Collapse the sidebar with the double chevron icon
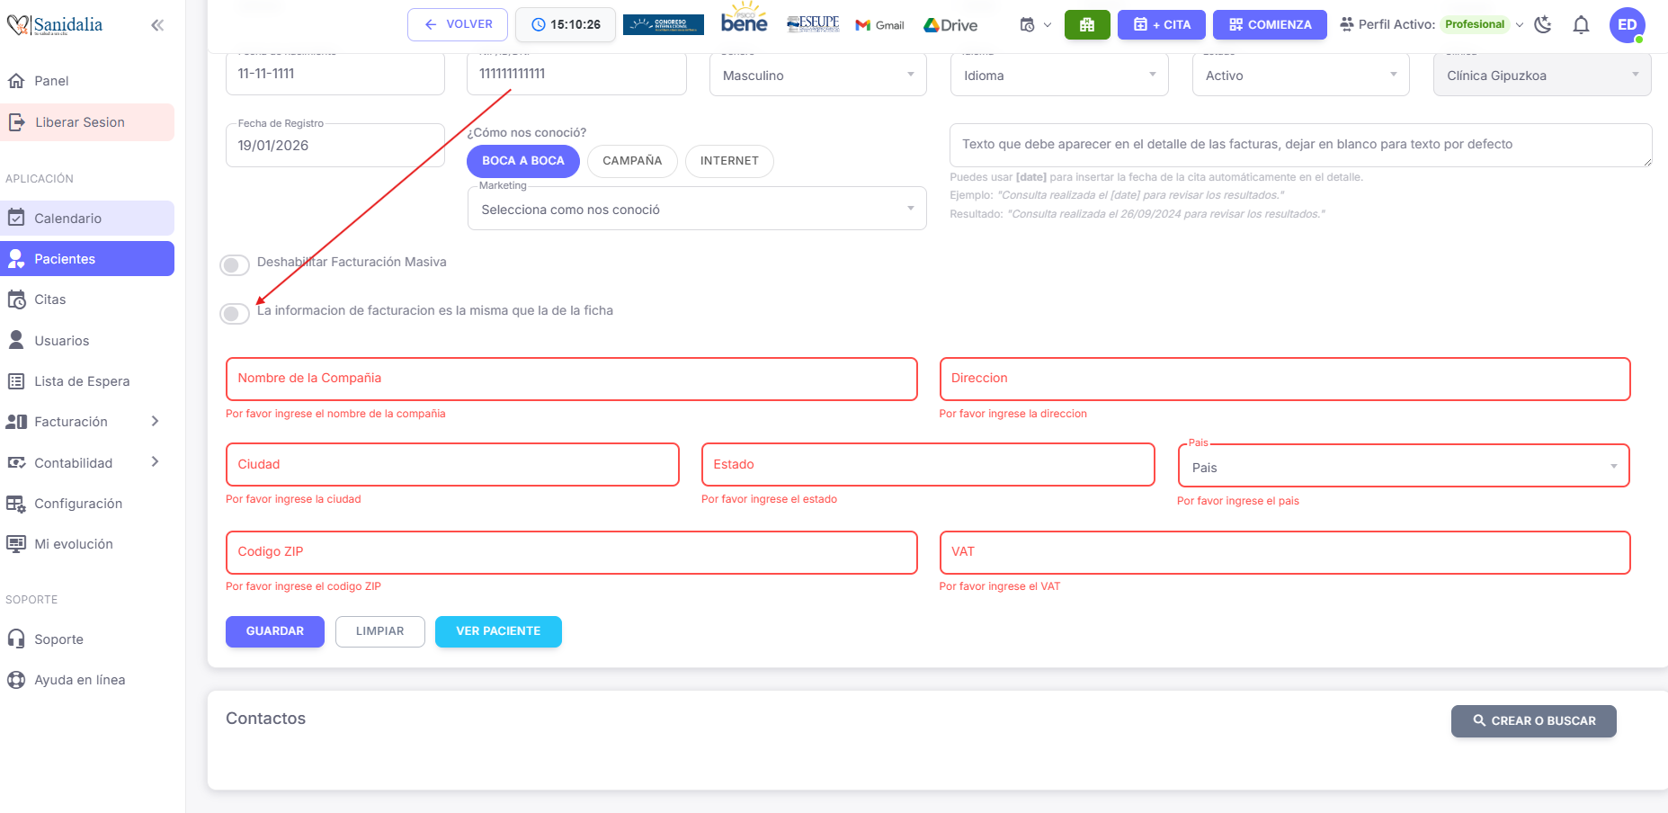Image resolution: width=1668 pixels, height=813 pixels. [157, 25]
